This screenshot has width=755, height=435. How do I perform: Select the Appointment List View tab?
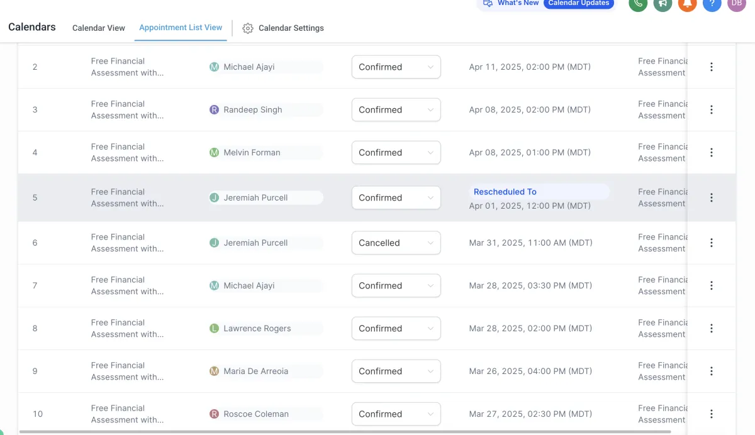click(181, 28)
